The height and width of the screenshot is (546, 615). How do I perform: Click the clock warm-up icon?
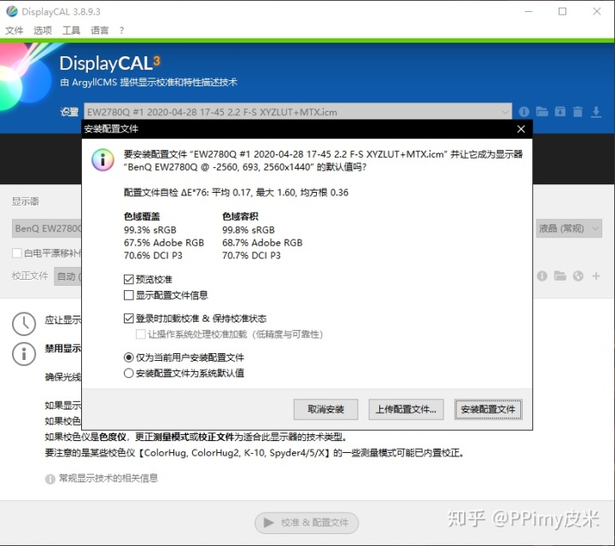click(x=24, y=324)
